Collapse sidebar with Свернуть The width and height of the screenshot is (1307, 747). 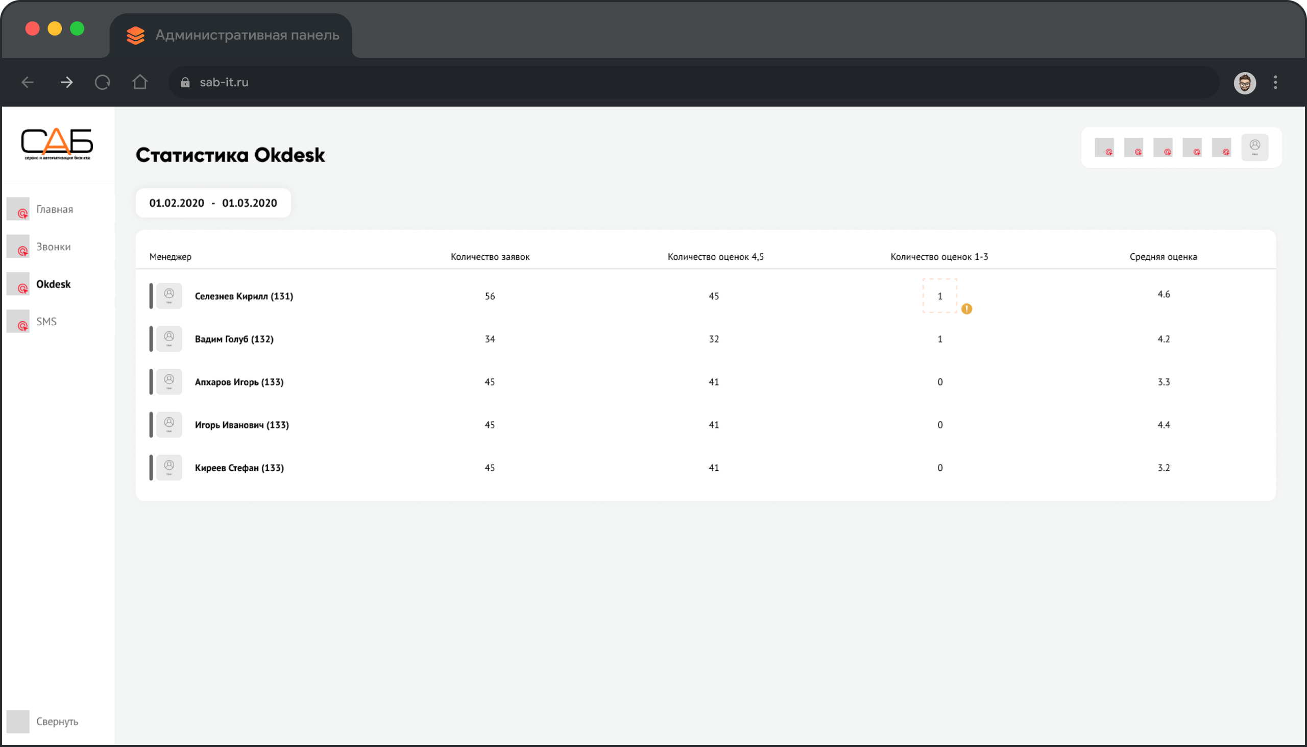pyautogui.click(x=57, y=721)
